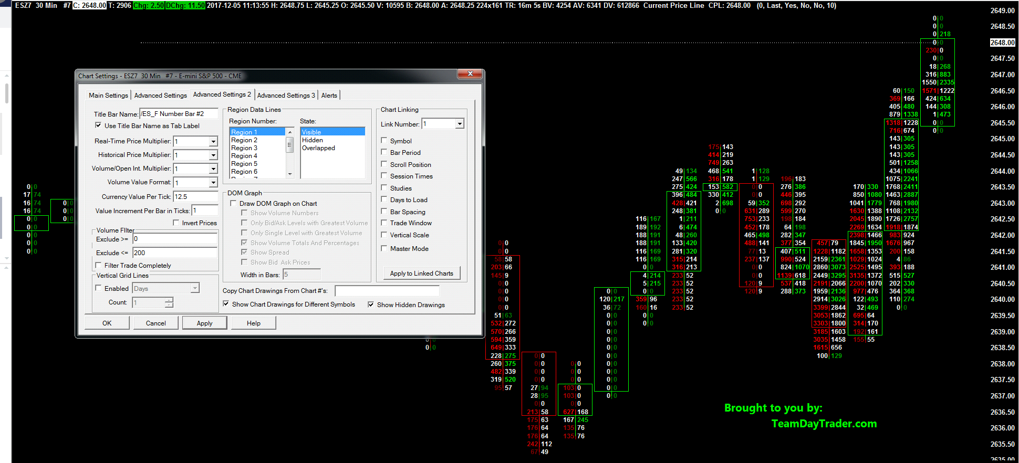1019x463 pixels.
Task: Check the Session Times linking option
Action: pyautogui.click(x=384, y=176)
